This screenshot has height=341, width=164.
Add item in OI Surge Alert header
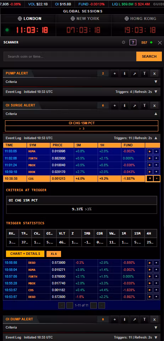[115, 105]
